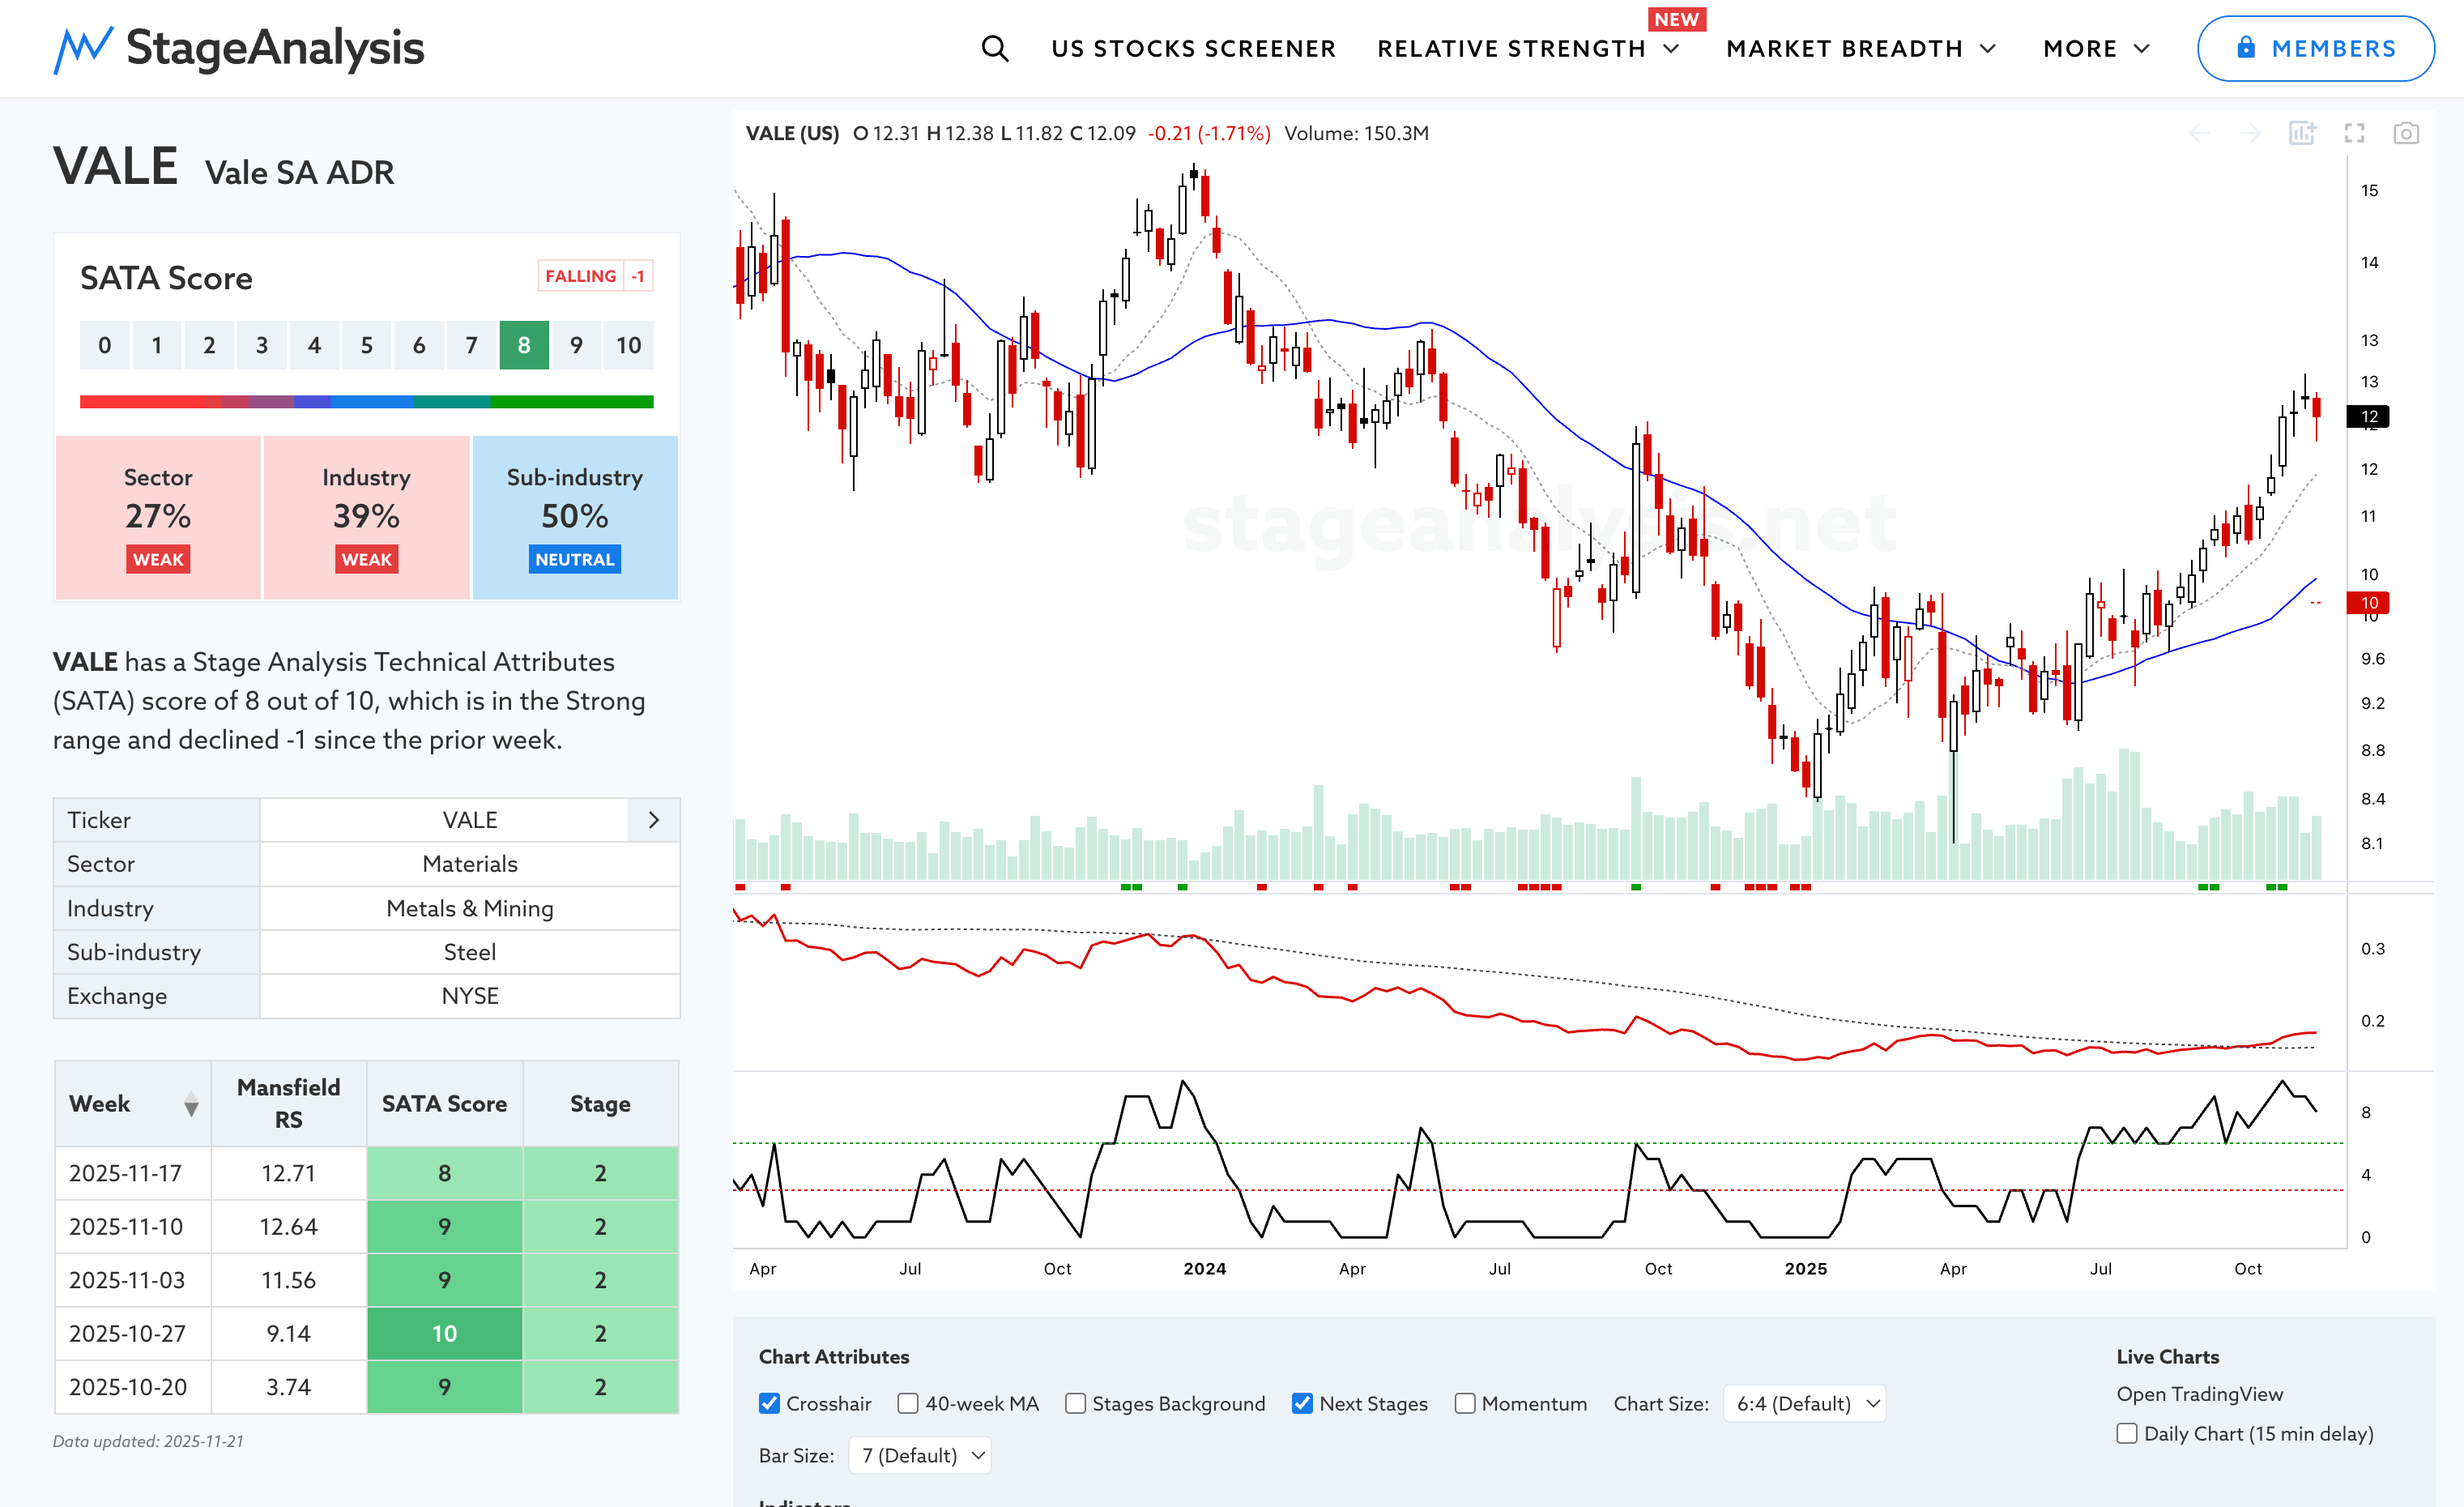The height and width of the screenshot is (1507, 2464).
Task: Click the chart forward arrow icon
Action: pyautogui.click(x=2250, y=133)
